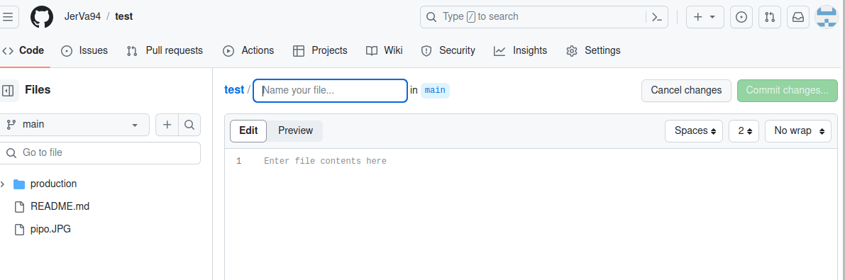Click the test breadcrumb link

[234, 90]
